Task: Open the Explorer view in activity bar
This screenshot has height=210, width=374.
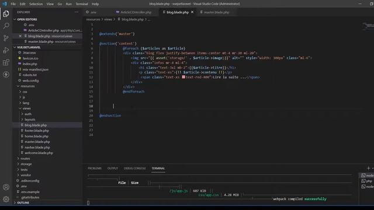Action: [x=6, y=14]
